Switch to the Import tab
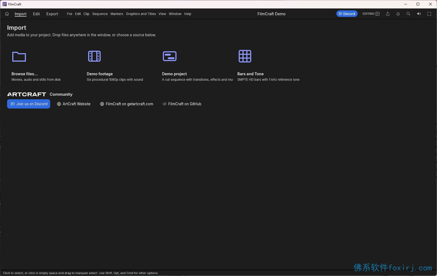The width and height of the screenshot is (437, 276). point(20,14)
